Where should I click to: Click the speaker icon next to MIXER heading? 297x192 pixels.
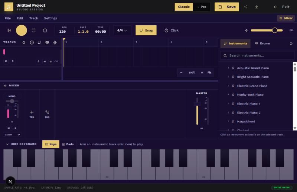tap(5, 86)
